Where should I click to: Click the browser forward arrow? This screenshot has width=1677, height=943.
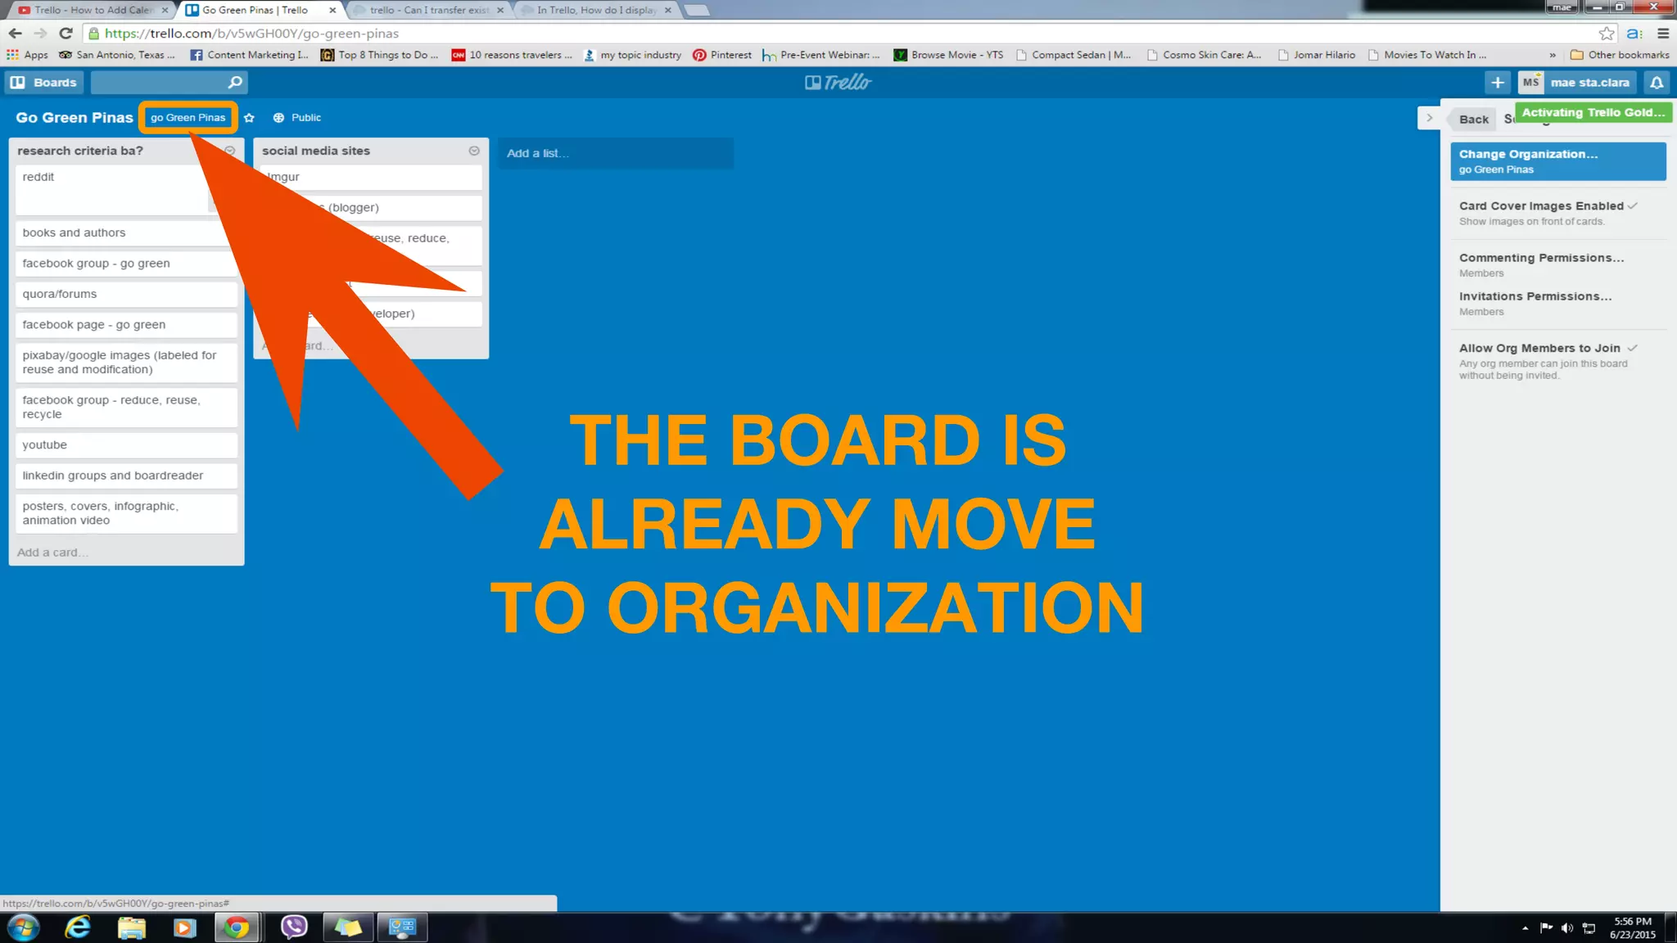[x=40, y=34]
